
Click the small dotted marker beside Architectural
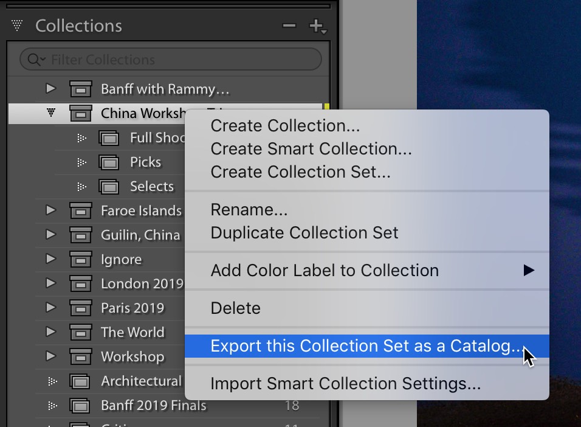(x=53, y=381)
